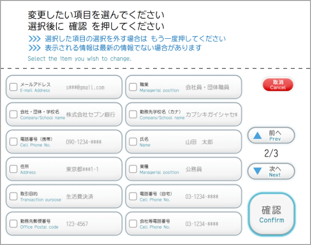Select the 勤務先学校名（カナ） checkbox
This screenshot has width=311, height=245.
point(133,114)
